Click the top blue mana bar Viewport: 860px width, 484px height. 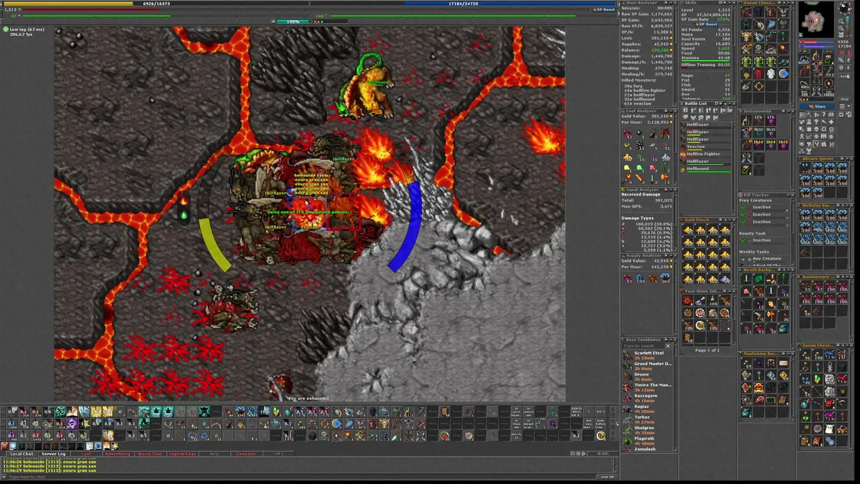464,3
